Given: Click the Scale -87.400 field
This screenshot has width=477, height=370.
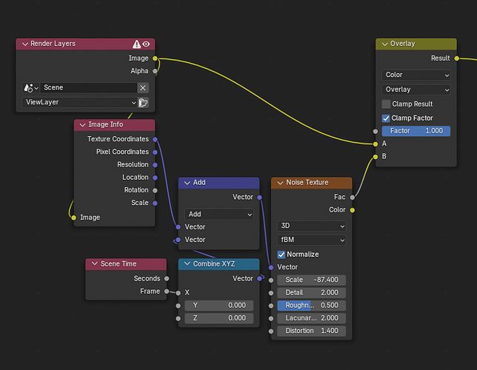Looking at the screenshot, I should [x=312, y=280].
